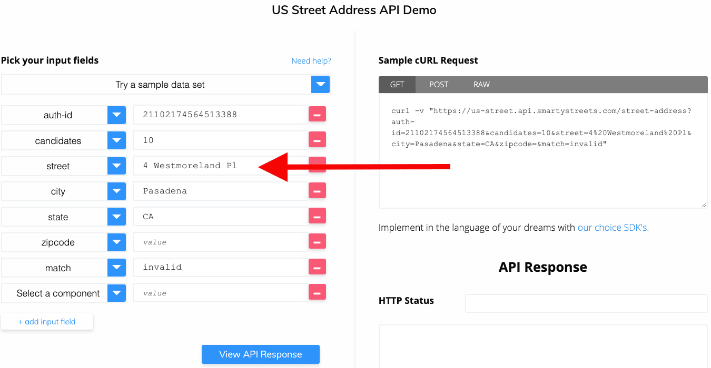Remove the Select a component field
This screenshot has height=368, width=711.
pos(318,292)
